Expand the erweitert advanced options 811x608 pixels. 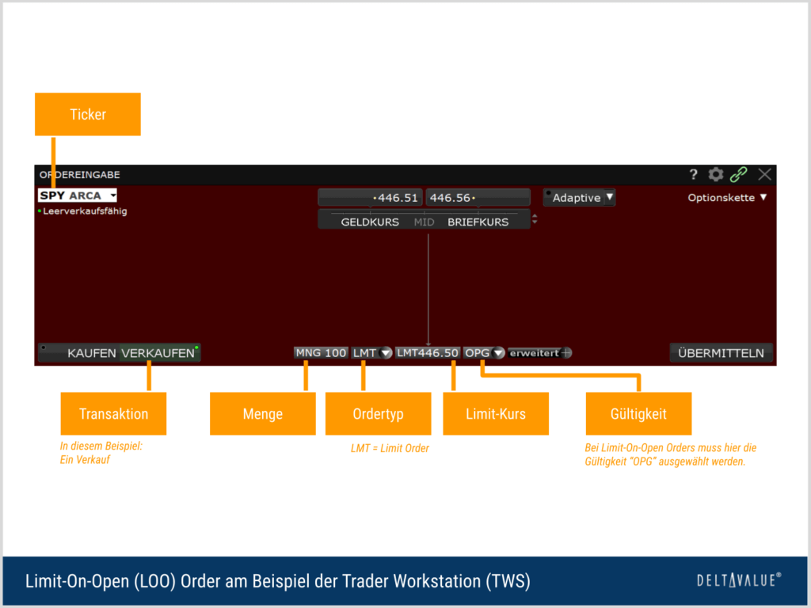tap(539, 352)
